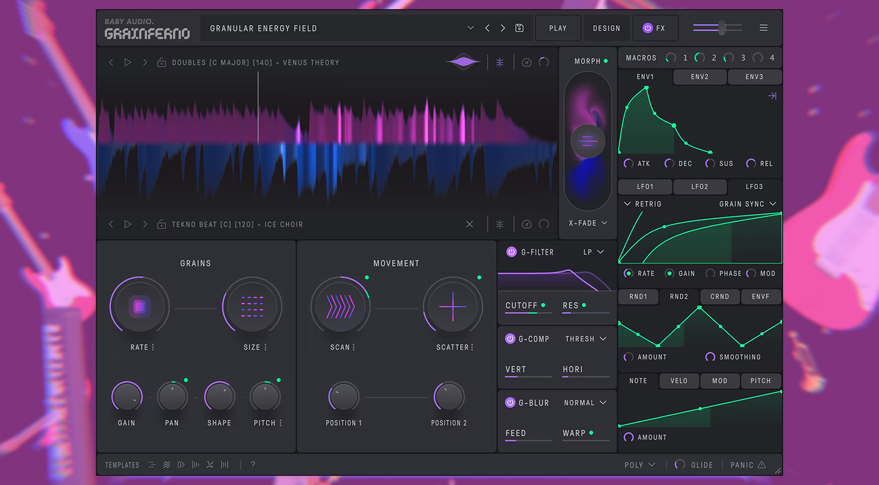Screen dimensions: 879x485
Task: Click the Scan chevrons icon in Movement
Action: pos(341,306)
